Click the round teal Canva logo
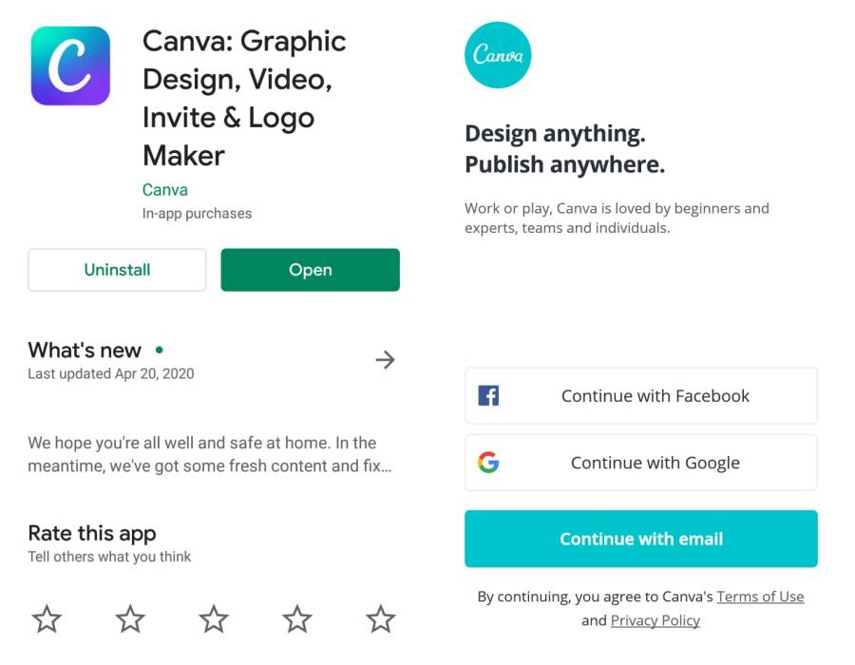 (x=498, y=55)
